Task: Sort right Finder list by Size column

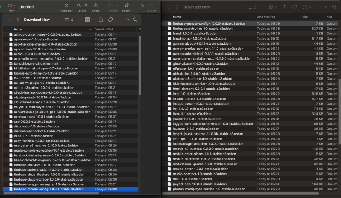Action: click(305, 17)
